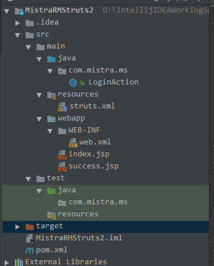Click the External Libraries icon
Viewport: 214px width, 266px height.
[19, 263]
